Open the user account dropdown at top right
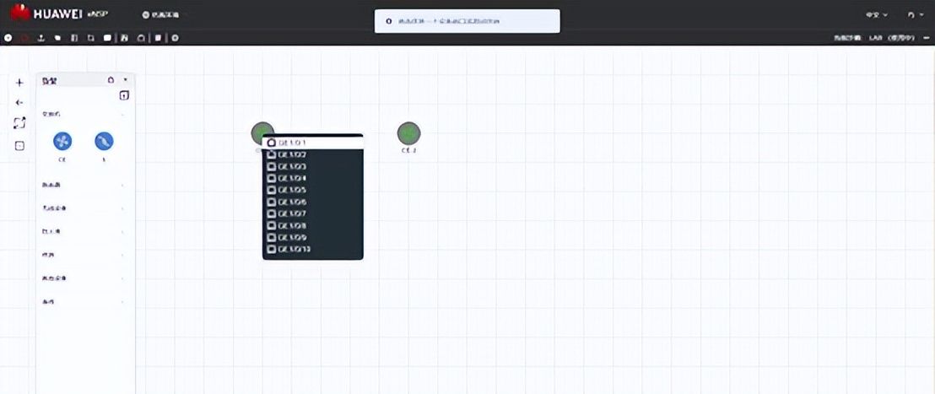The image size is (935, 394). (915, 15)
